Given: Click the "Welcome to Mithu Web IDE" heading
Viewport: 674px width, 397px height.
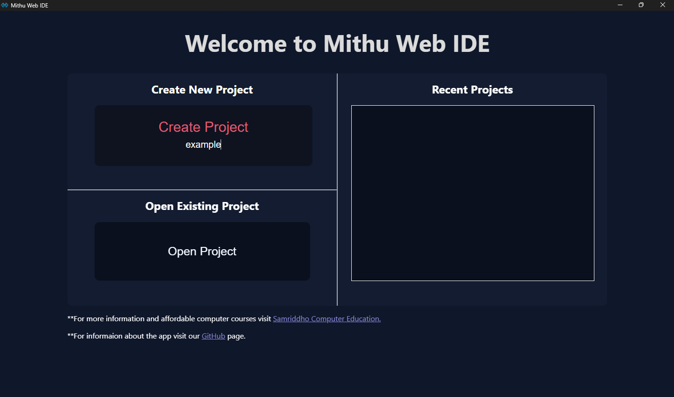Looking at the screenshot, I should (x=337, y=43).
